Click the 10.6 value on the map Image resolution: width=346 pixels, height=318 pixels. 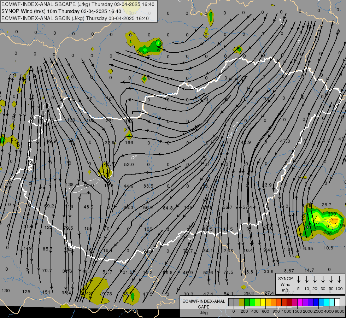click(x=328, y=248)
